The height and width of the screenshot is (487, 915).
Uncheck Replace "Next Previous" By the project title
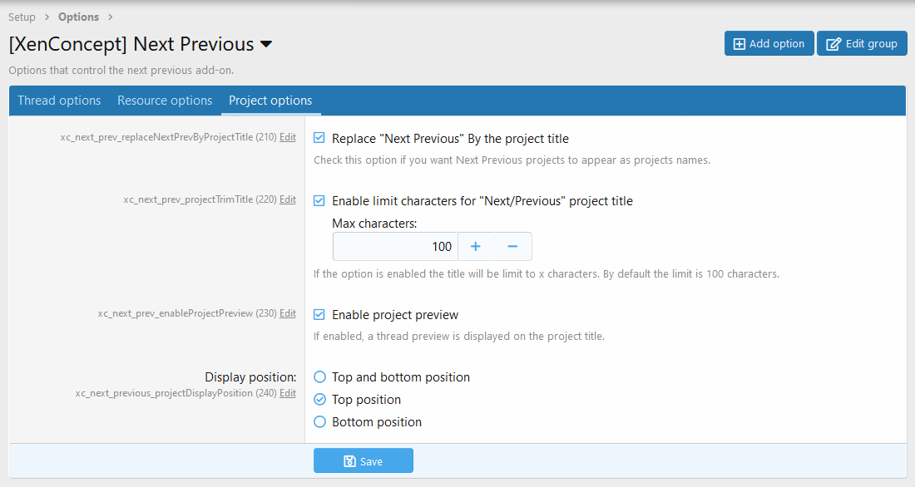[319, 138]
